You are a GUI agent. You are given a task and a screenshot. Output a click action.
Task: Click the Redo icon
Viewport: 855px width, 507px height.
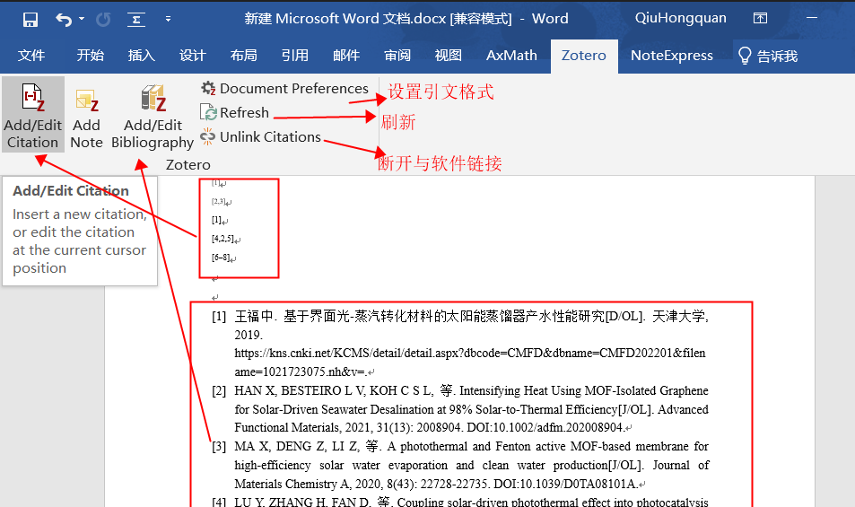pos(103,20)
